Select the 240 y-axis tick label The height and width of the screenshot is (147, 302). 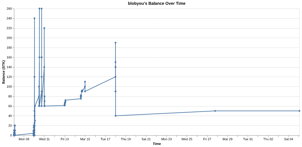click(10, 18)
